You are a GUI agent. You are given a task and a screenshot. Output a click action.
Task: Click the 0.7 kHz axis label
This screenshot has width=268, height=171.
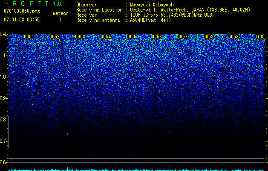(4, 141)
